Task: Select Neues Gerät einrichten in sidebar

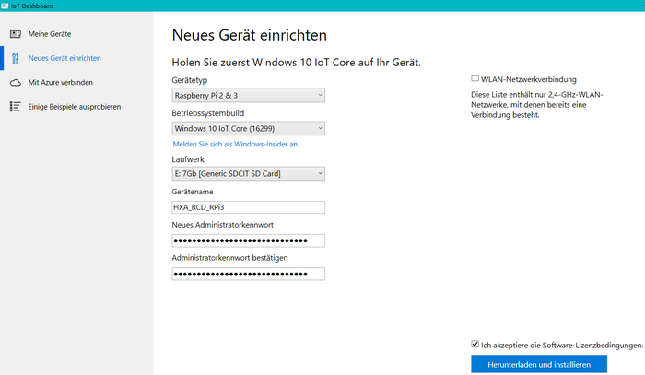Action: tap(64, 58)
